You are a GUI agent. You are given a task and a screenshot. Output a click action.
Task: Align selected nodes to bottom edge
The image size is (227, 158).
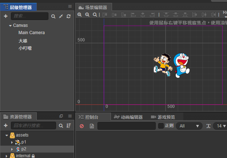pyautogui.click(x=124, y=15)
